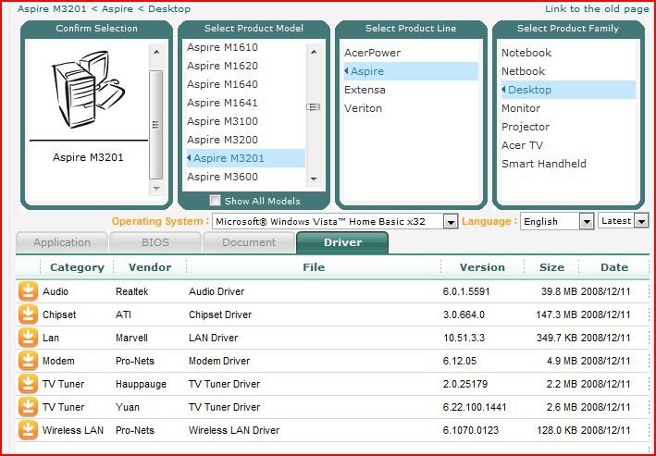Switch to the Application tab

62,242
